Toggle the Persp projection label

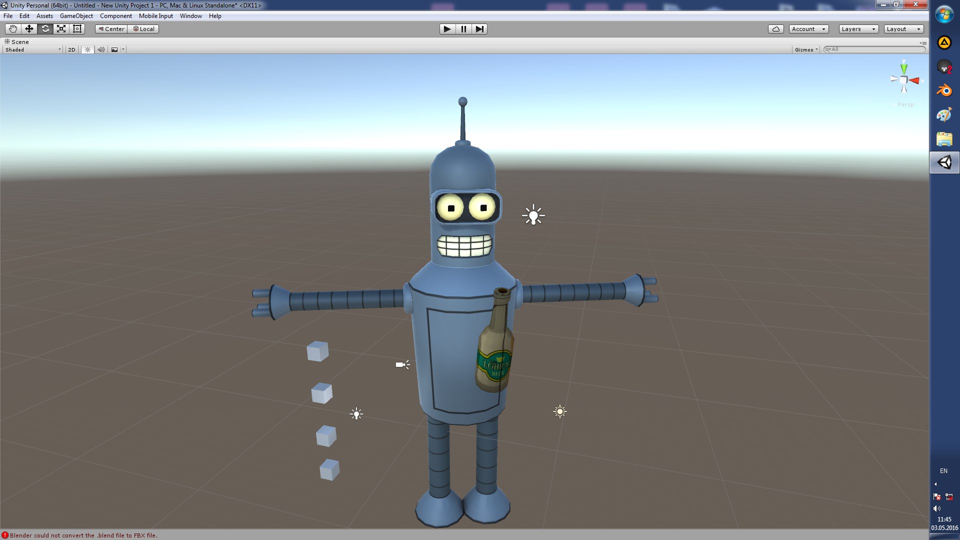(905, 104)
